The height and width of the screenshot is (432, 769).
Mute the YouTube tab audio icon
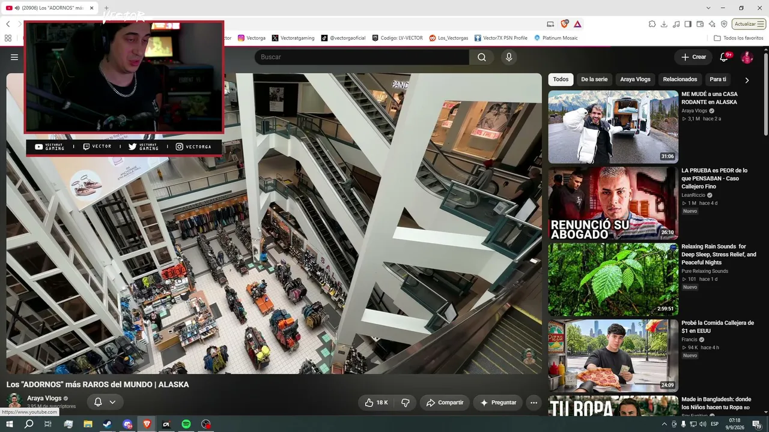pos(17,8)
